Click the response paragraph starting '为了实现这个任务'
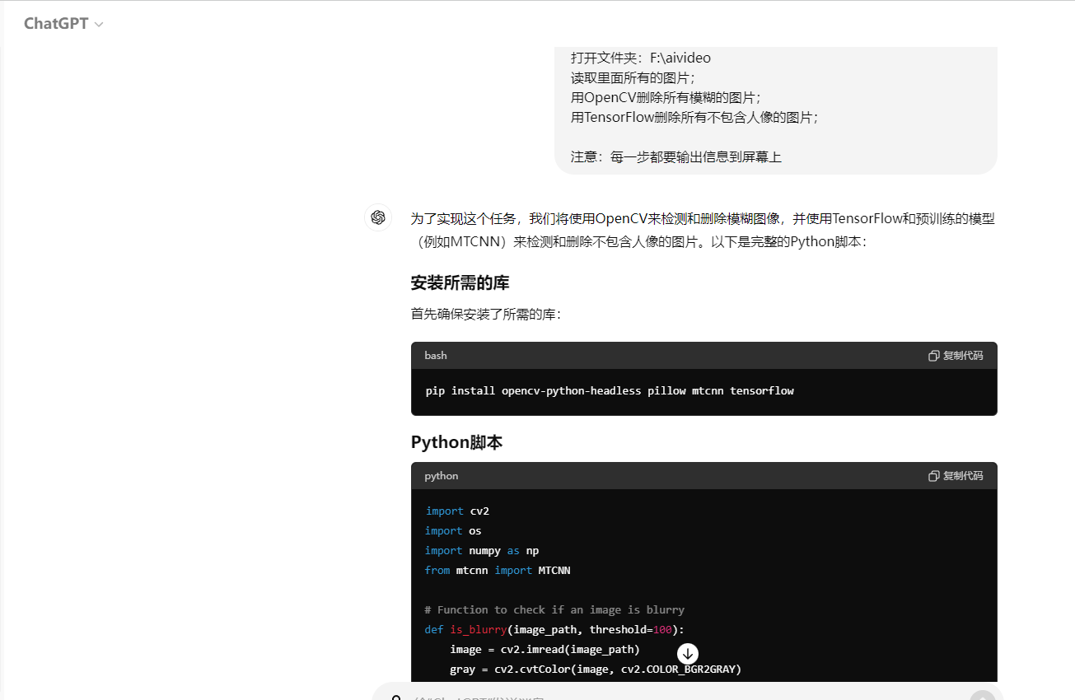Image resolution: width=1075 pixels, height=700 pixels. coord(703,231)
